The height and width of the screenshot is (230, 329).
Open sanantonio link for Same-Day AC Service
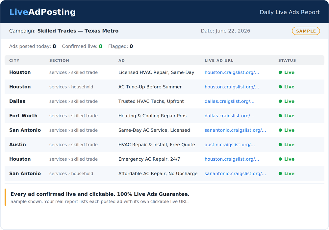pyautogui.click(x=235, y=130)
